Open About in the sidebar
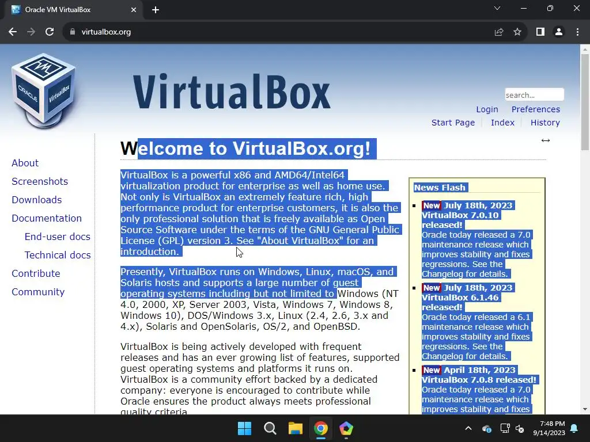 [25, 163]
